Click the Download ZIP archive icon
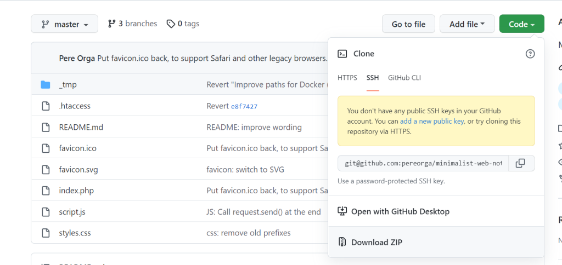The width and height of the screenshot is (562, 265). (x=342, y=242)
